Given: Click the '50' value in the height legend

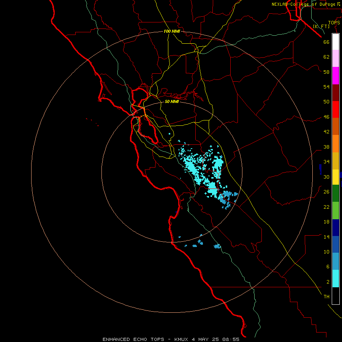Looking at the screenshot, I should click(x=326, y=102).
